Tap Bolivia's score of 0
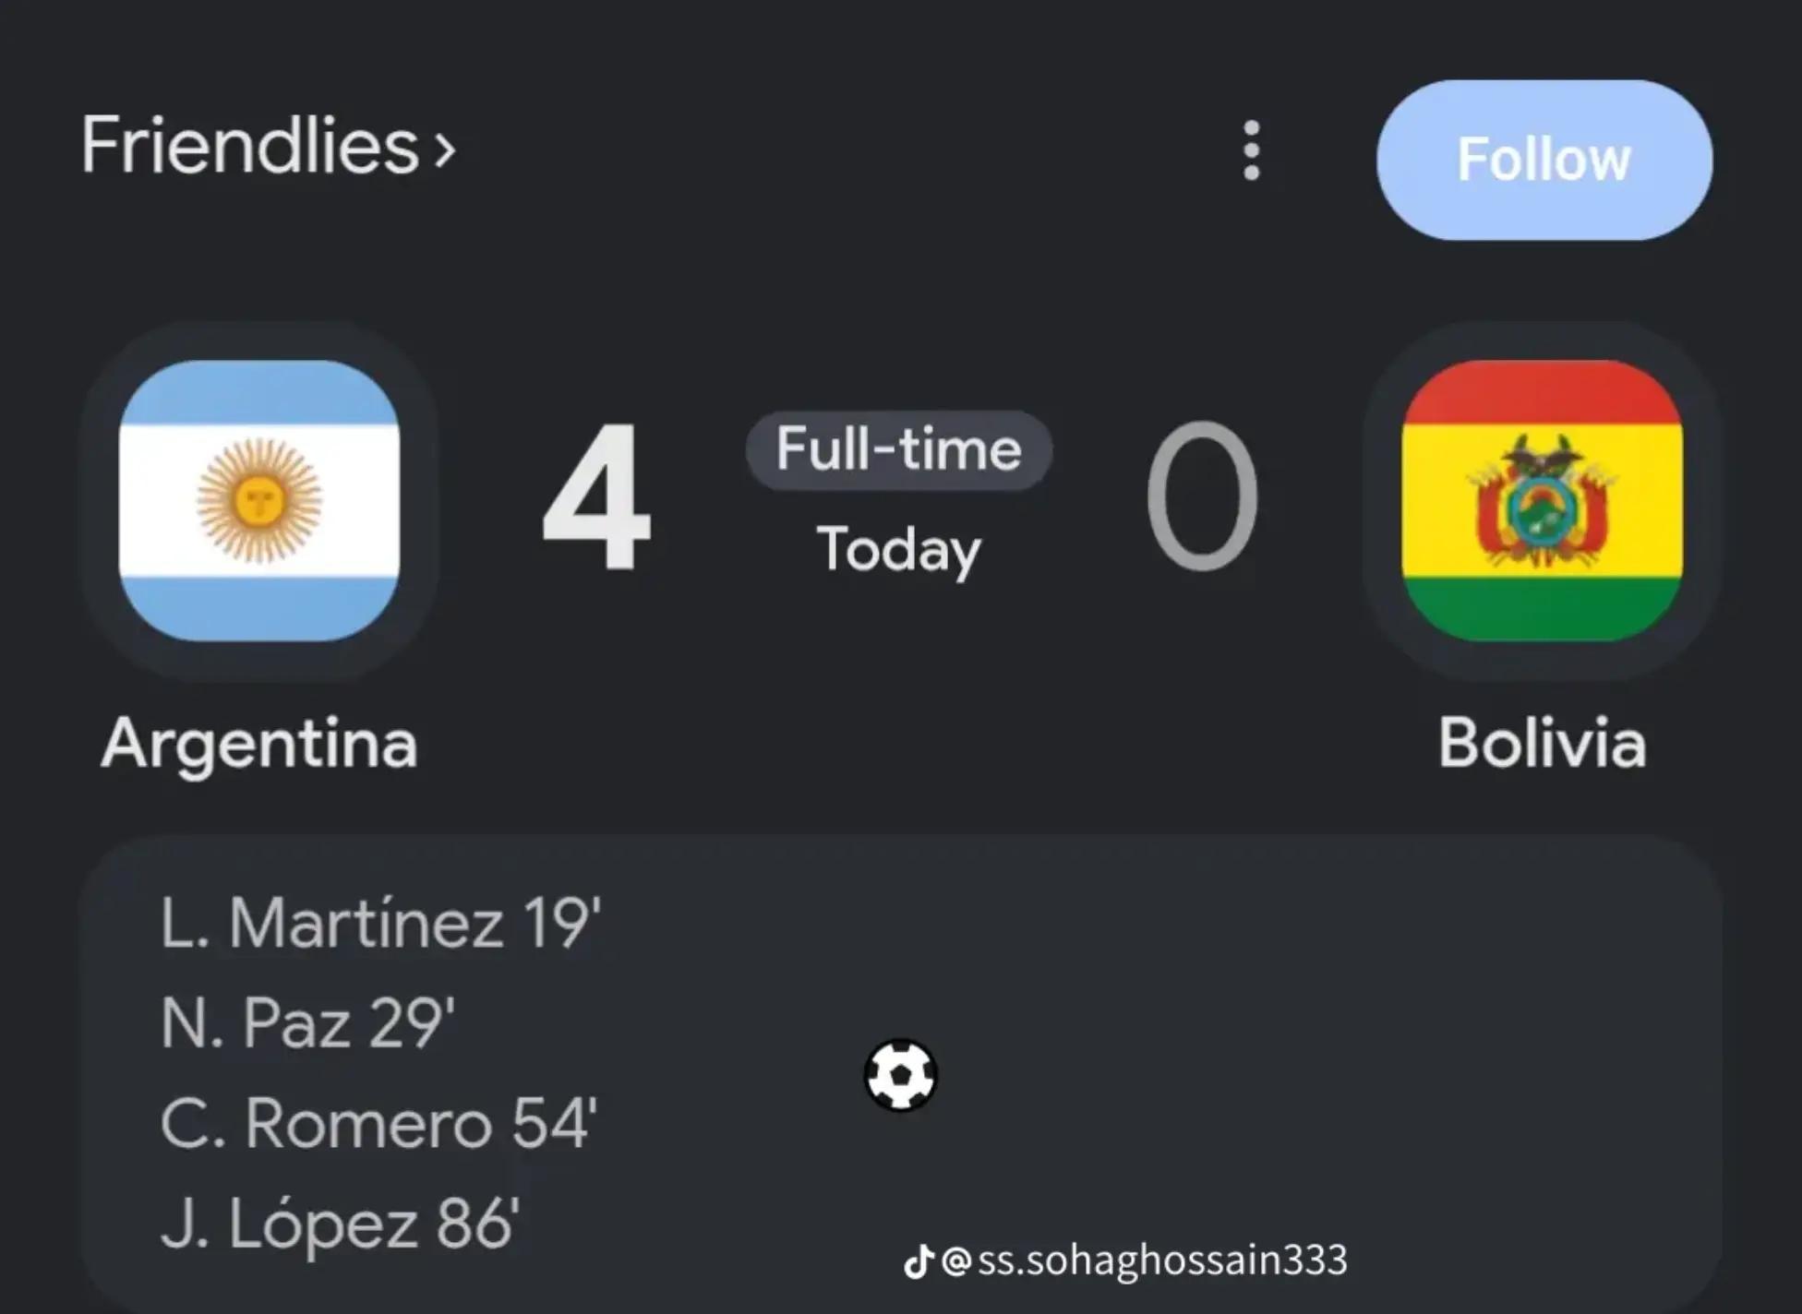1802x1314 pixels. [x=1202, y=496]
